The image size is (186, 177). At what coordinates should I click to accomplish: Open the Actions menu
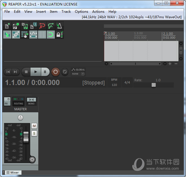pos(98,12)
